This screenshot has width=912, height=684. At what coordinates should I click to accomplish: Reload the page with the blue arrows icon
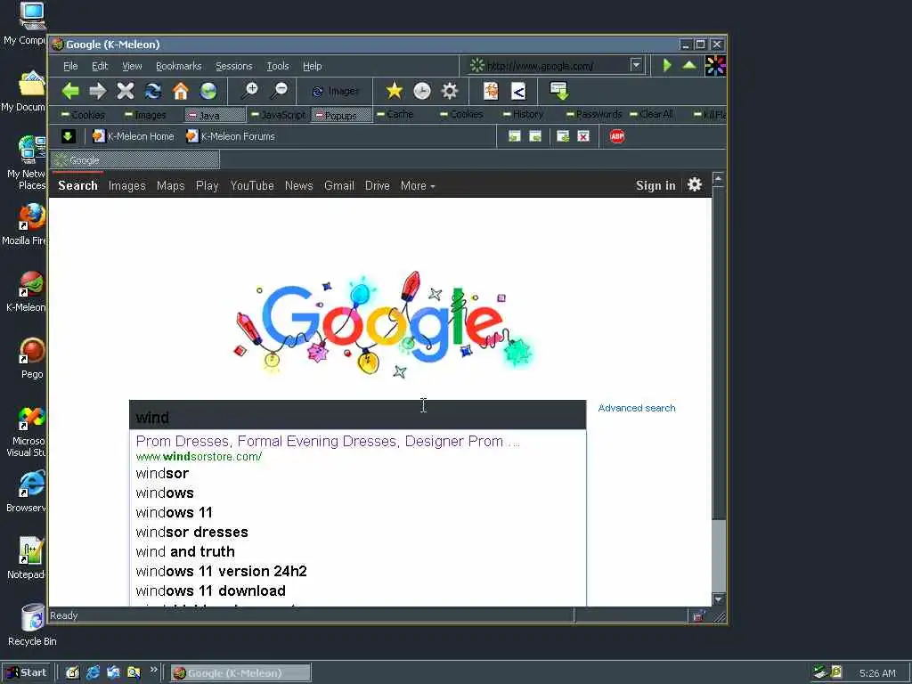(153, 92)
